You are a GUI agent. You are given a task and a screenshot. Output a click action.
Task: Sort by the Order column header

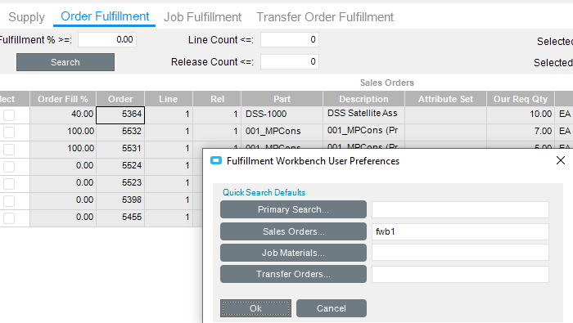(x=120, y=99)
